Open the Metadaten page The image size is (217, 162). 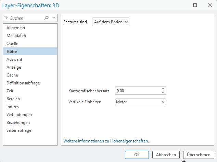30,36
